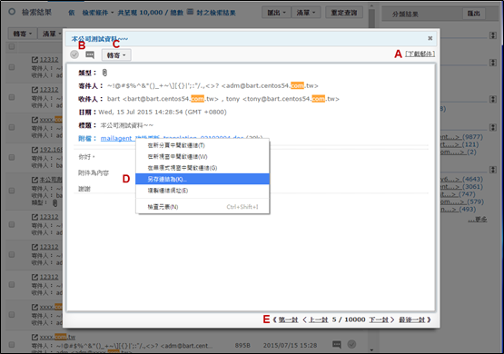Click the paperclip icon in the 本公司測 list row
Viewport: 504px width, 354px height.
pos(55,203)
